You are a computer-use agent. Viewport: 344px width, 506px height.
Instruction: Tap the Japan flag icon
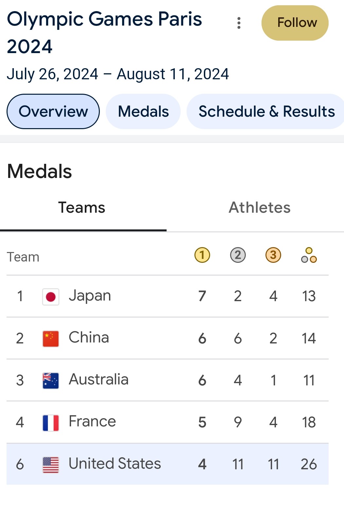(x=51, y=297)
